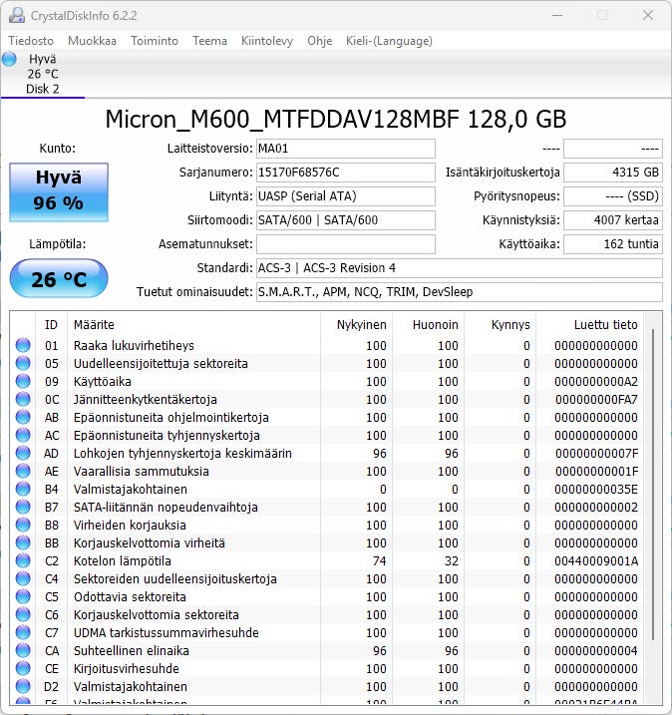Click the status orb for attribute AB

click(x=23, y=417)
